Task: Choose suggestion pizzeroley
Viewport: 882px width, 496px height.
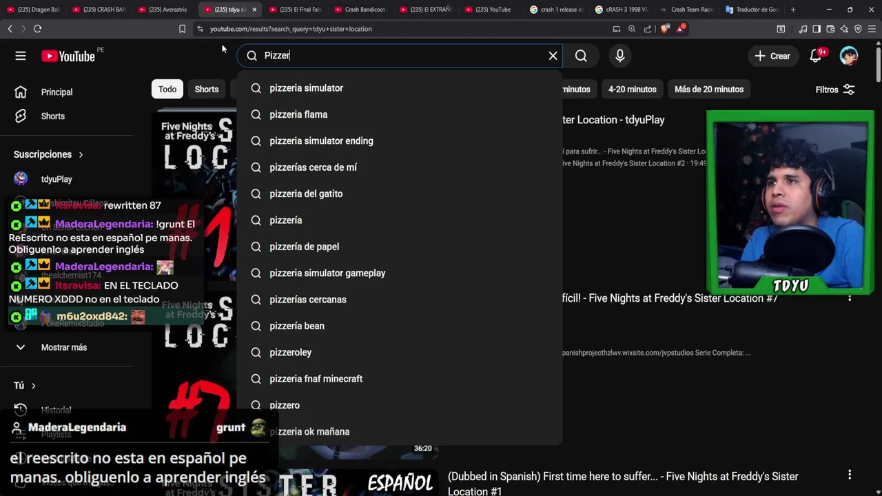Action: pyautogui.click(x=400, y=352)
